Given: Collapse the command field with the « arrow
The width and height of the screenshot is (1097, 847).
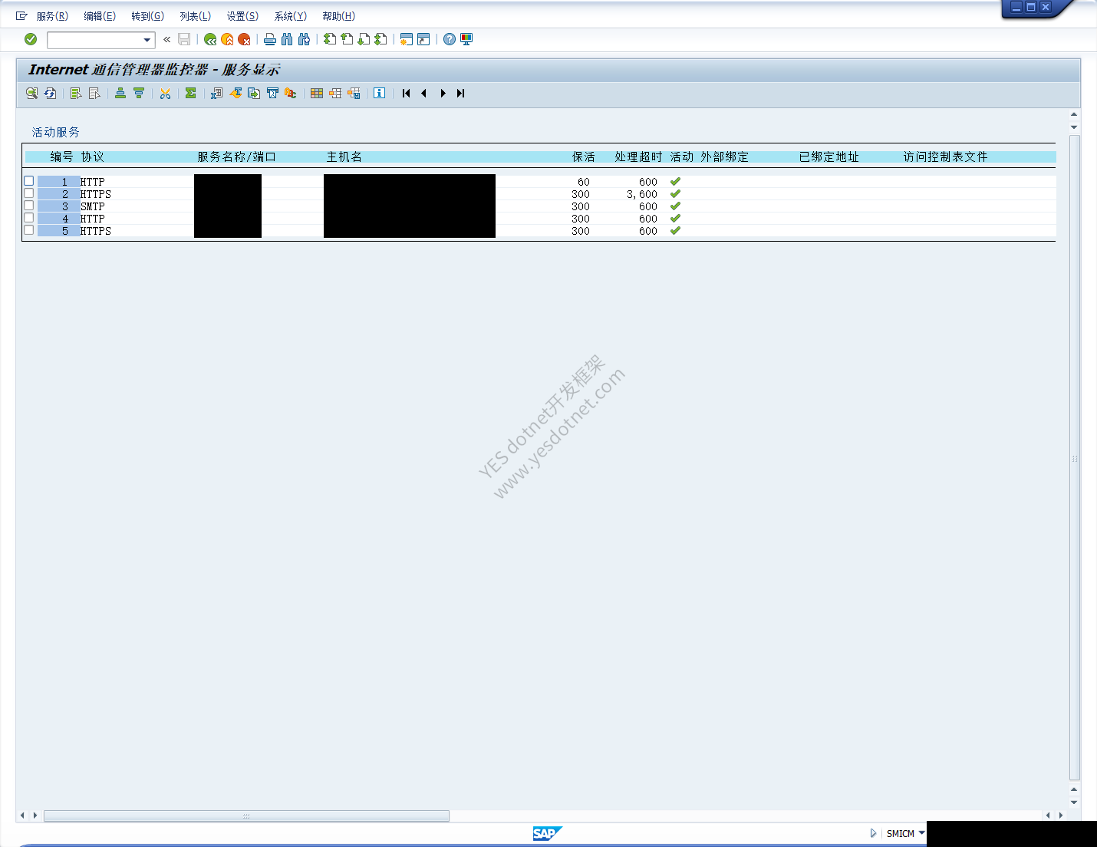Looking at the screenshot, I should pos(167,39).
